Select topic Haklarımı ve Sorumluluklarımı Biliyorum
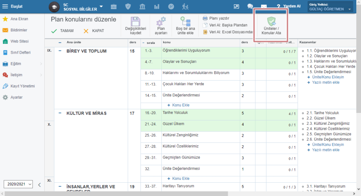 pyautogui.click(x=196, y=73)
